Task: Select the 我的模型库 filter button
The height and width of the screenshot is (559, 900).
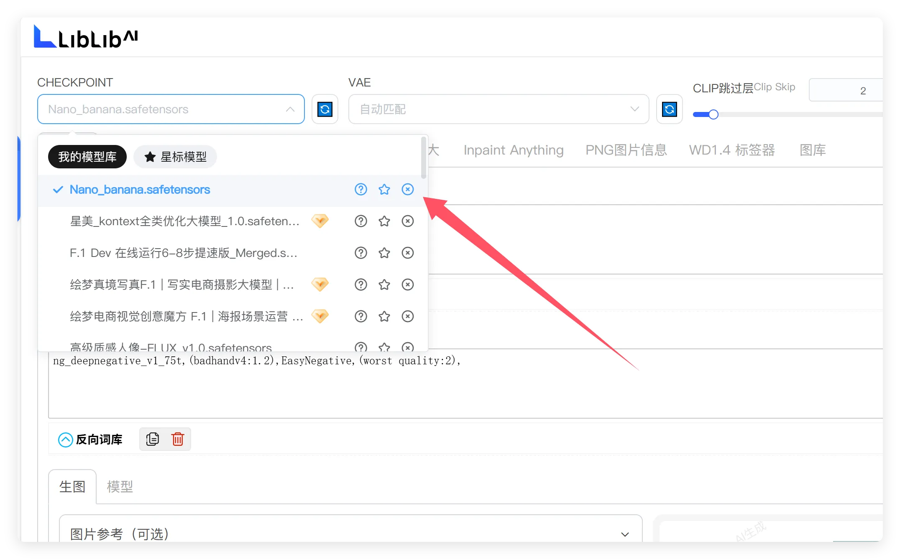Action: point(87,157)
